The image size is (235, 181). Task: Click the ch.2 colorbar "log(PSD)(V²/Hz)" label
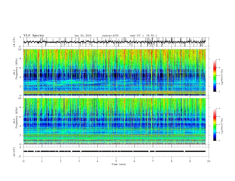pyautogui.click(x=222, y=126)
